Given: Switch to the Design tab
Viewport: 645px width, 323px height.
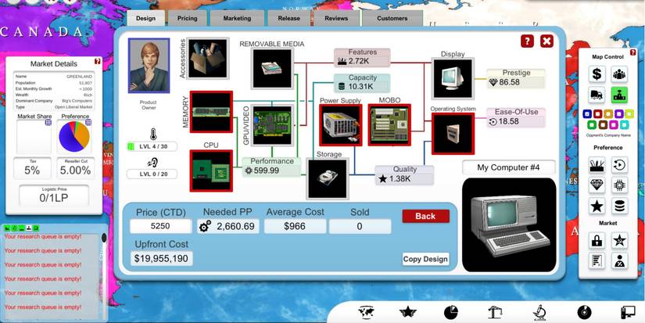Looking at the screenshot, I should [145, 19].
